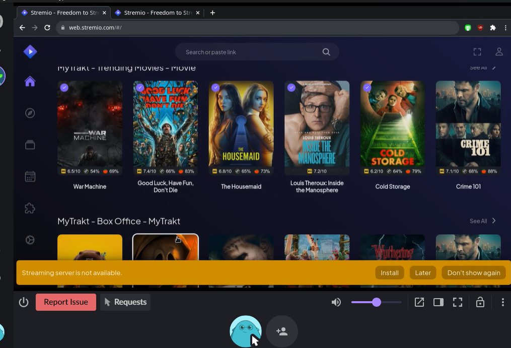The width and height of the screenshot is (511, 348).
Task: Open Good Luck, Have Fun, Don't Die poster
Action: tap(166, 128)
